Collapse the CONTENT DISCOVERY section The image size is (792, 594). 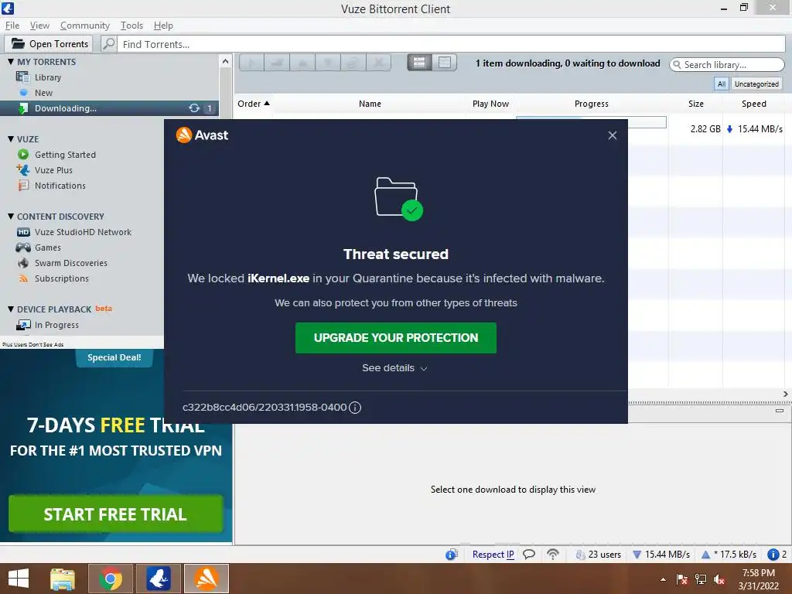11,217
